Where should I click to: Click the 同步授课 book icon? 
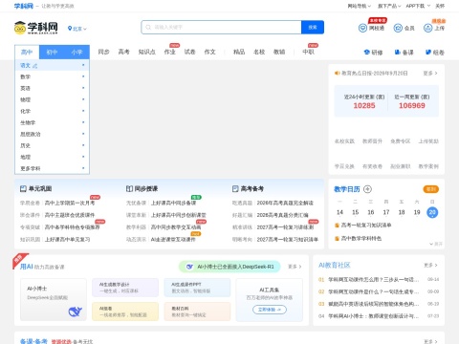point(129,188)
